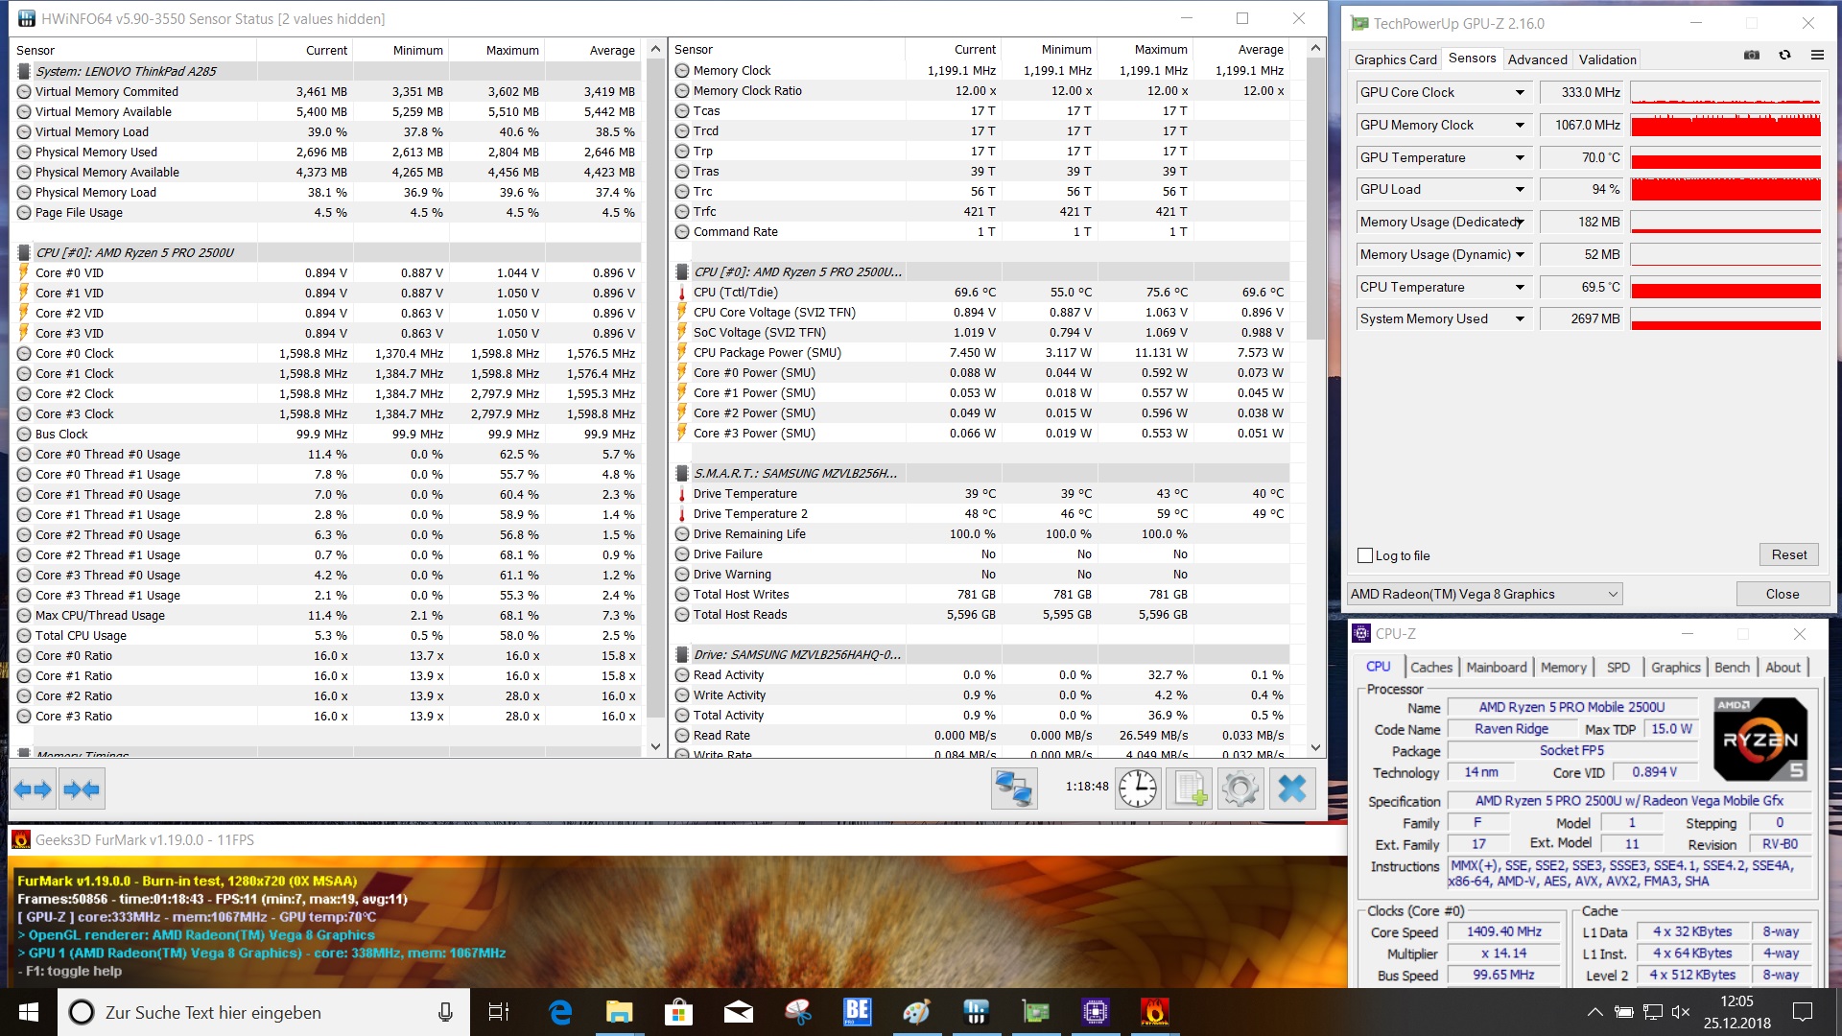Take a screenshot with the GPU-Z camera icon
Screen dimensions: 1842x1036
coord(1752,56)
